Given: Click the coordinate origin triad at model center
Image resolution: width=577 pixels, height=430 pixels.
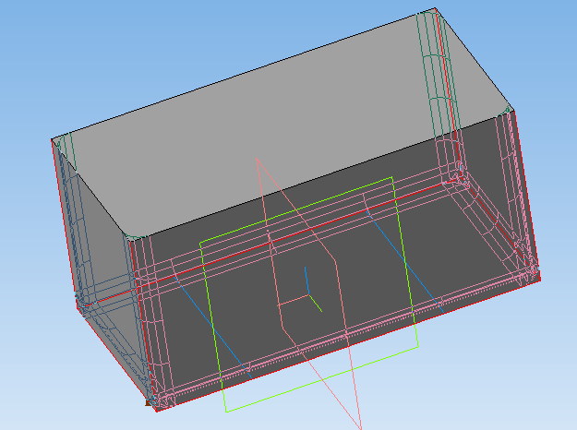Looking at the screenshot, I should [x=308, y=297].
